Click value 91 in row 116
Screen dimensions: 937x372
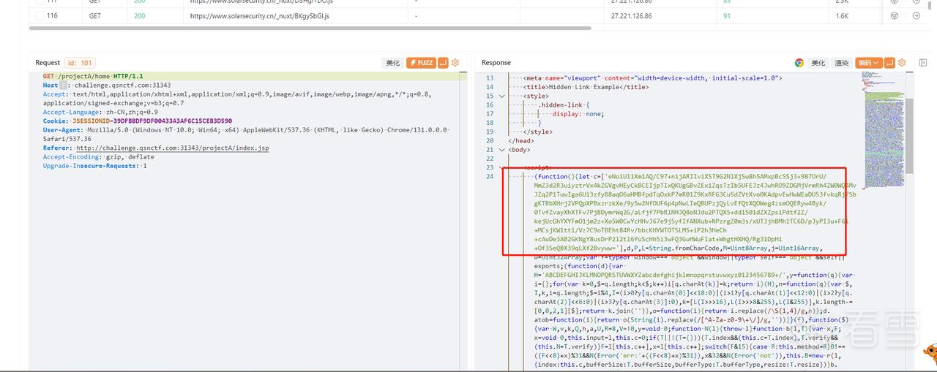pyautogui.click(x=727, y=15)
